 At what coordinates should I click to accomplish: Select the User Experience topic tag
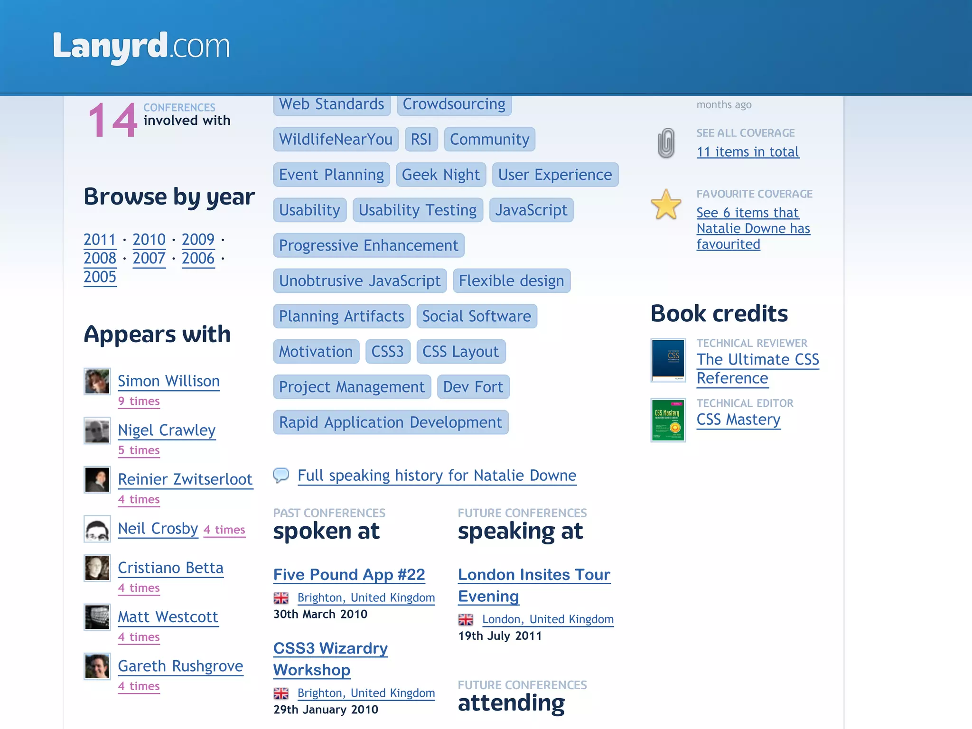pyautogui.click(x=555, y=175)
